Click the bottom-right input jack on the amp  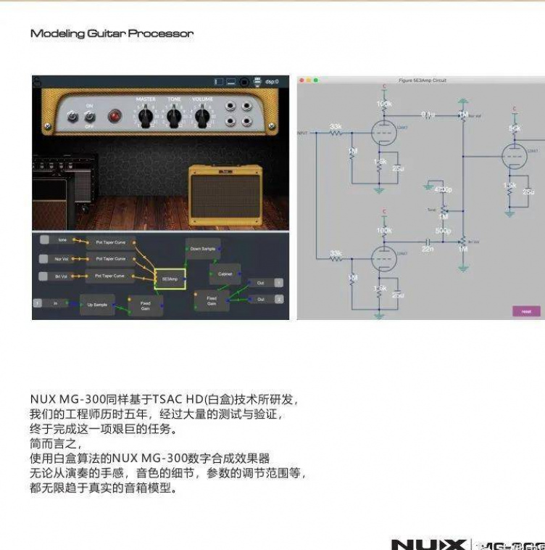point(248,121)
